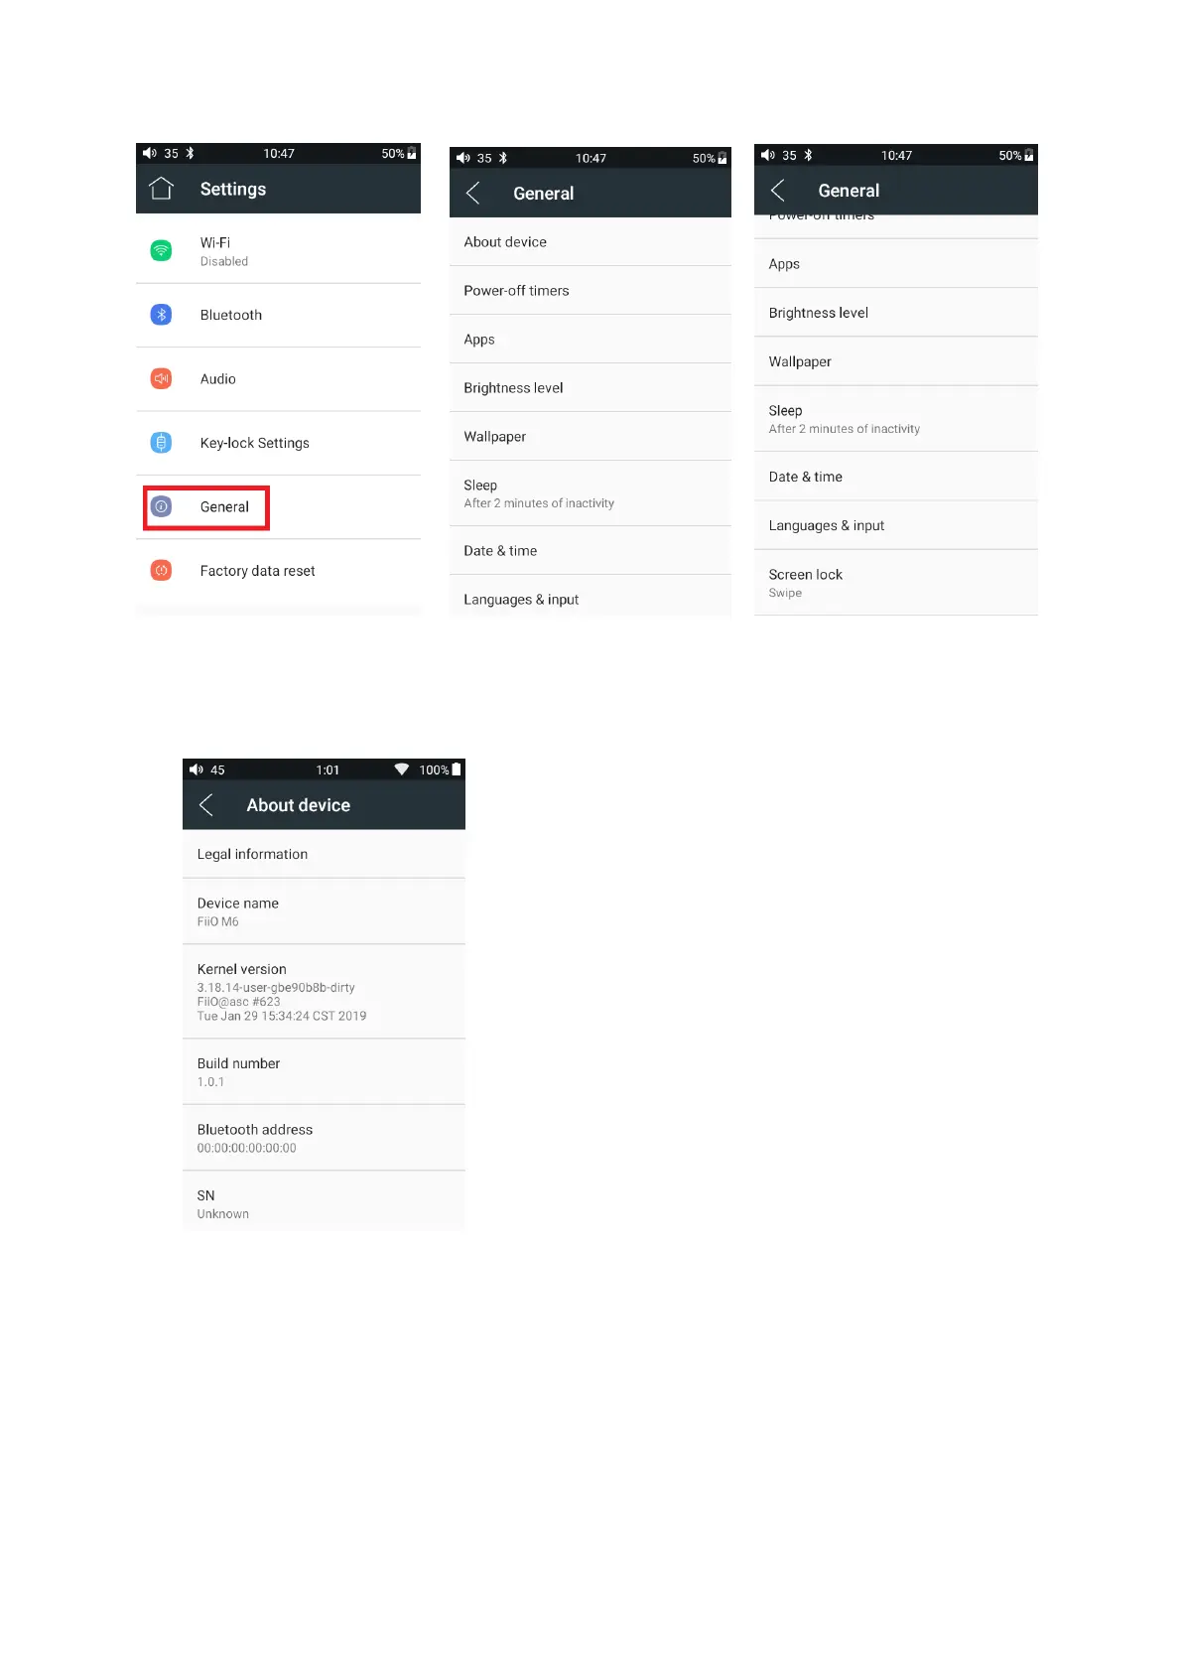Go back from the About device screen
The image size is (1182, 1672).
click(x=206, y=805)
